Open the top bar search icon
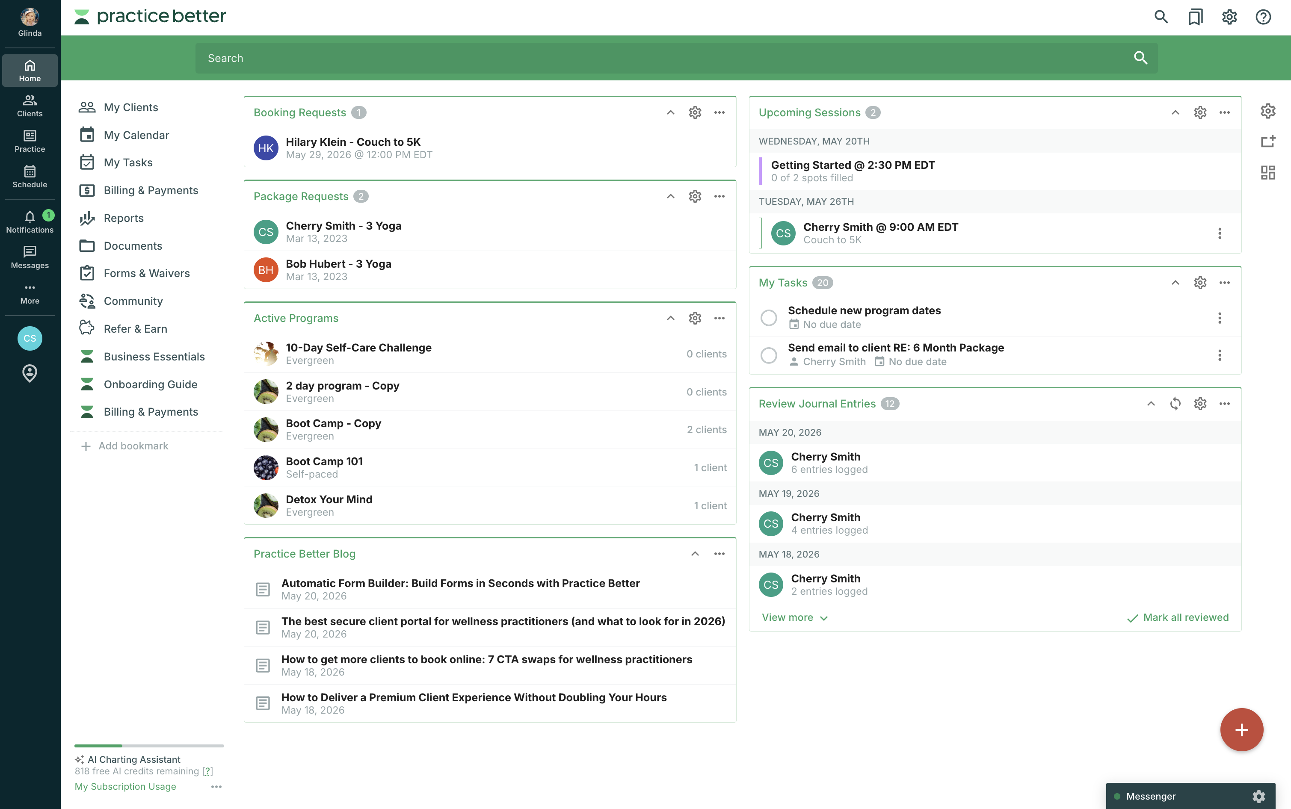Screen dimensions: 1291x809 [x=1161, y=17]
